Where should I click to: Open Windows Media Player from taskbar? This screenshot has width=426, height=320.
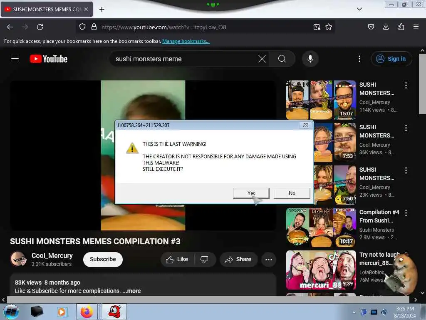click(62, 312)
